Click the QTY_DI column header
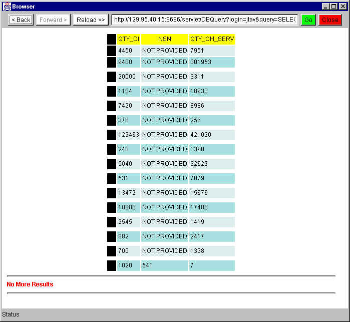Image resolution: width=350 pixels, height=322 pixels. click(128, 39)
